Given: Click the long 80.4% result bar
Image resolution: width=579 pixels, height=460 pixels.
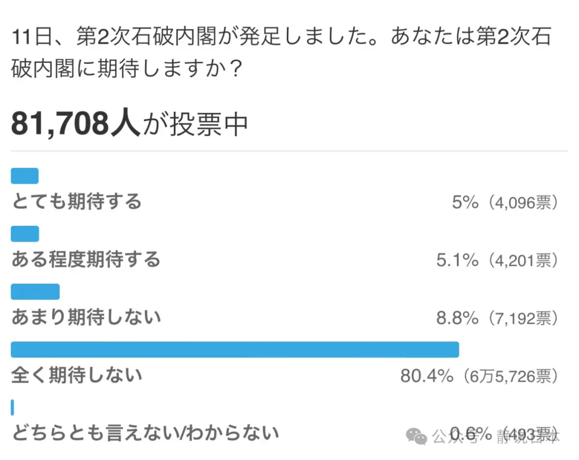Looking at the screenshot, I should point(235,349).
